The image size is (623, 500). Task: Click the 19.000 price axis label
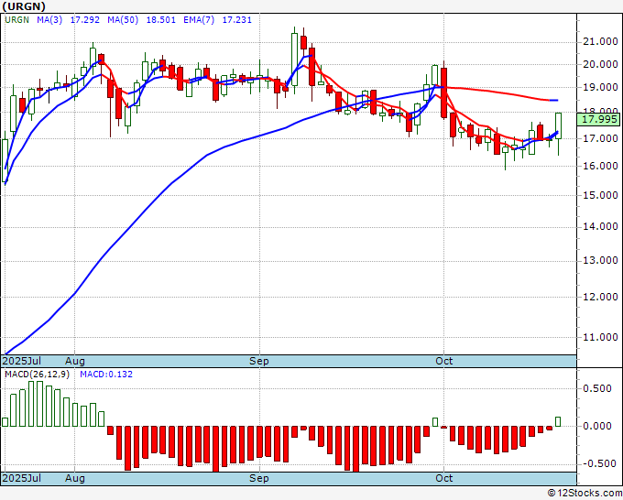pos(600,87)
